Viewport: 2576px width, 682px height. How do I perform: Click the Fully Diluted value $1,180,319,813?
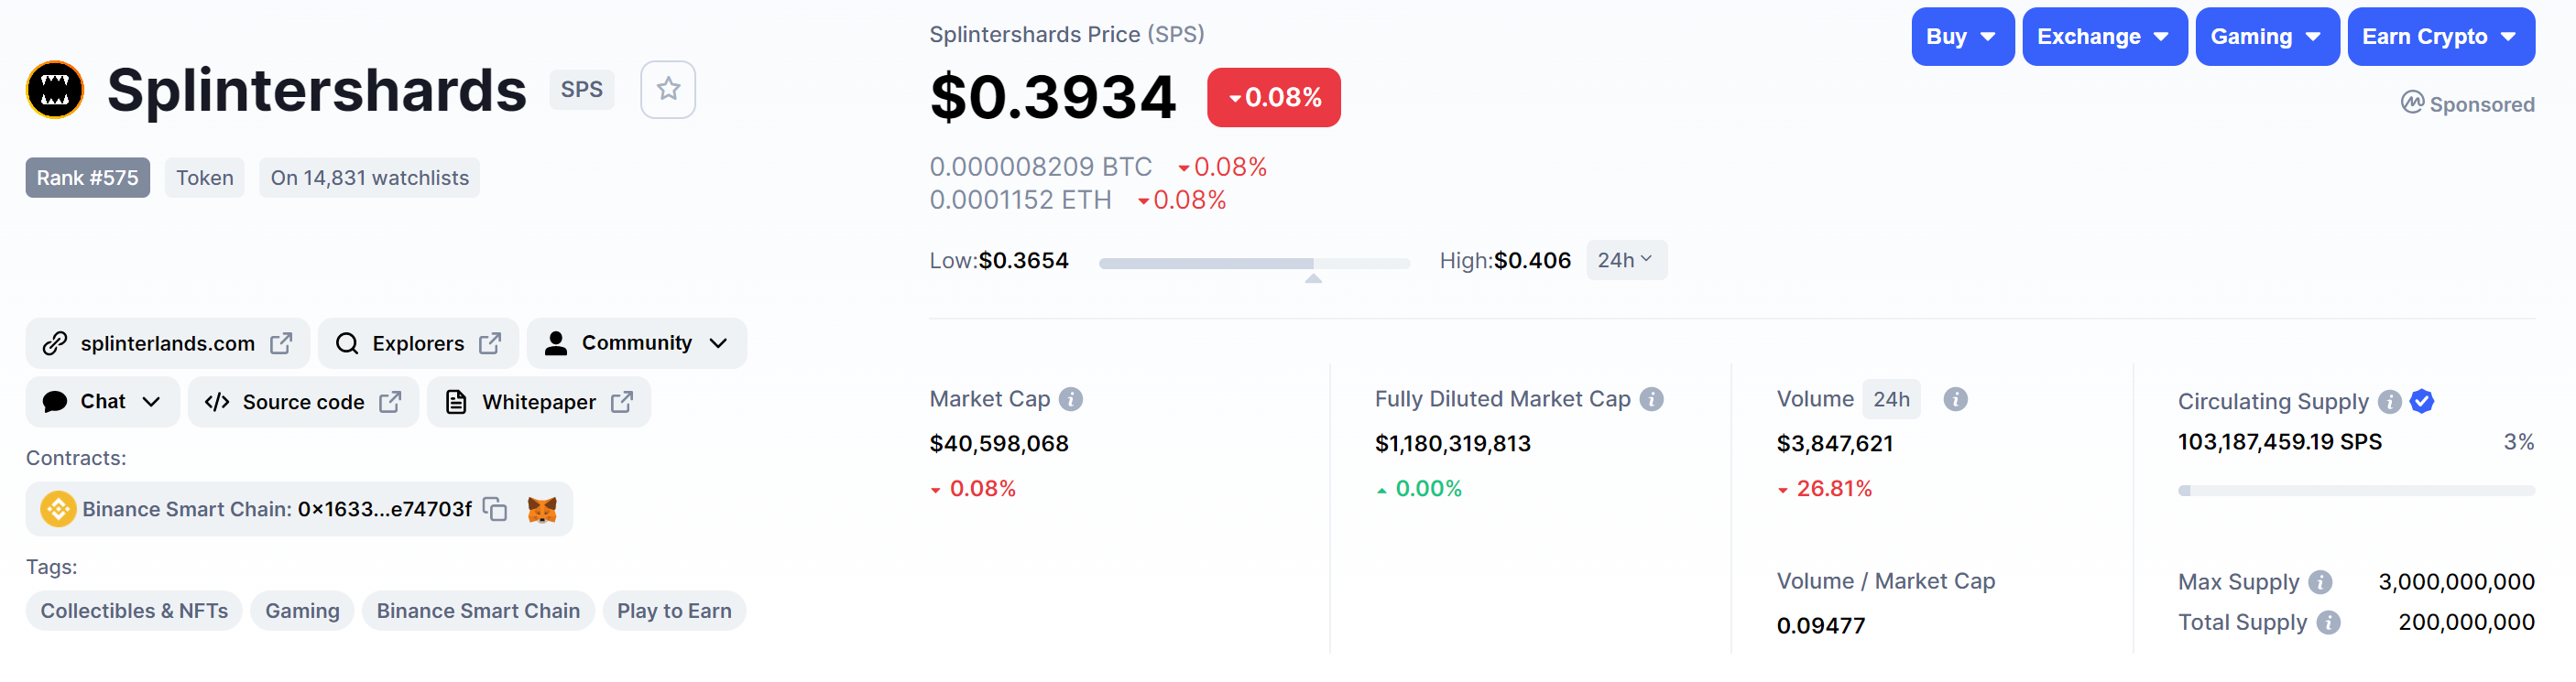[x=1452, y=443]
